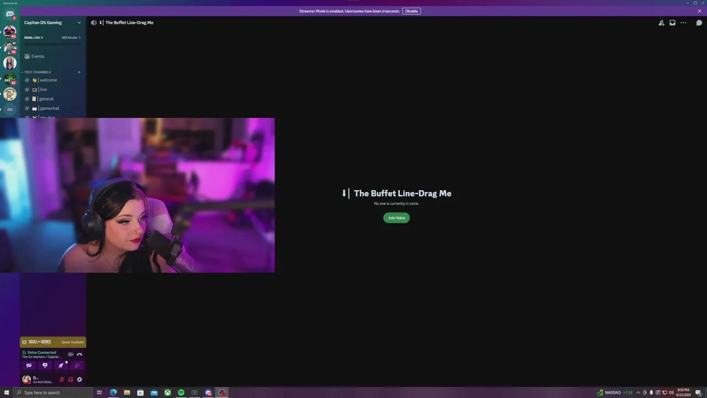Open the noise suppression waveform icon
This screenshot has height=398, width=707.
[x=71, y=354]
